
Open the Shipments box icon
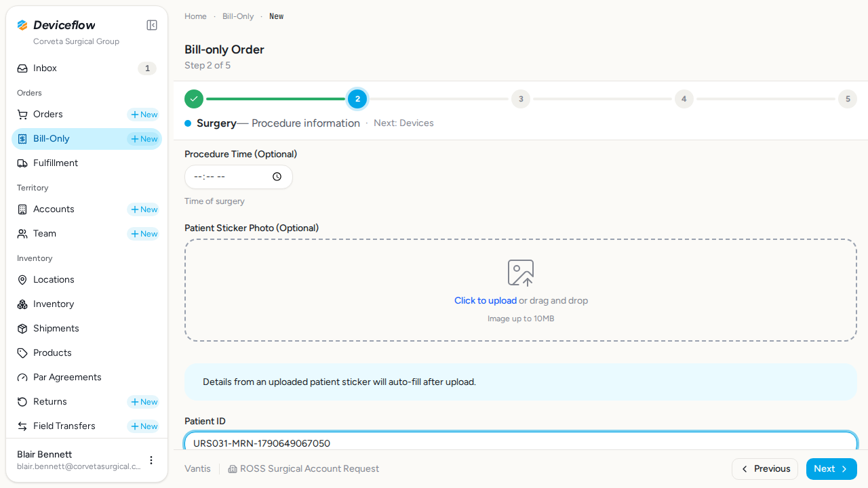pos(22,329)
